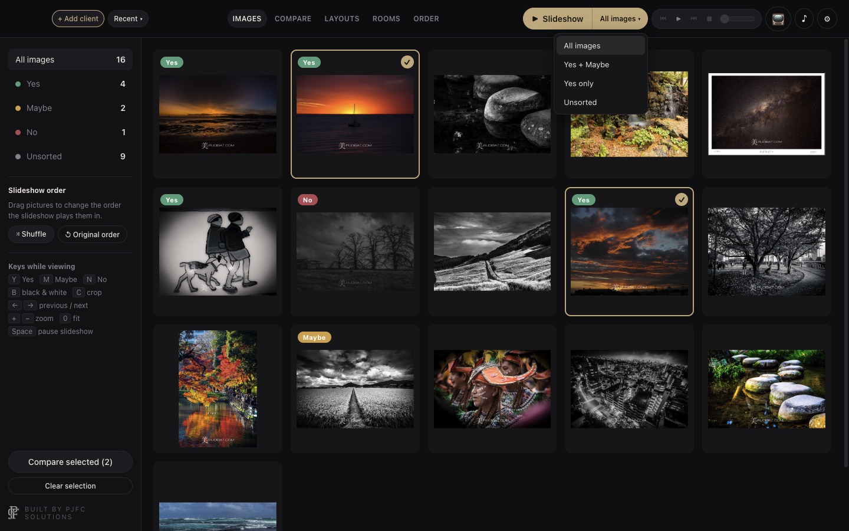Uncheck the selected orange clouds sky image
The width and height of the screenshot is (849, 531).
click(682, 199)
